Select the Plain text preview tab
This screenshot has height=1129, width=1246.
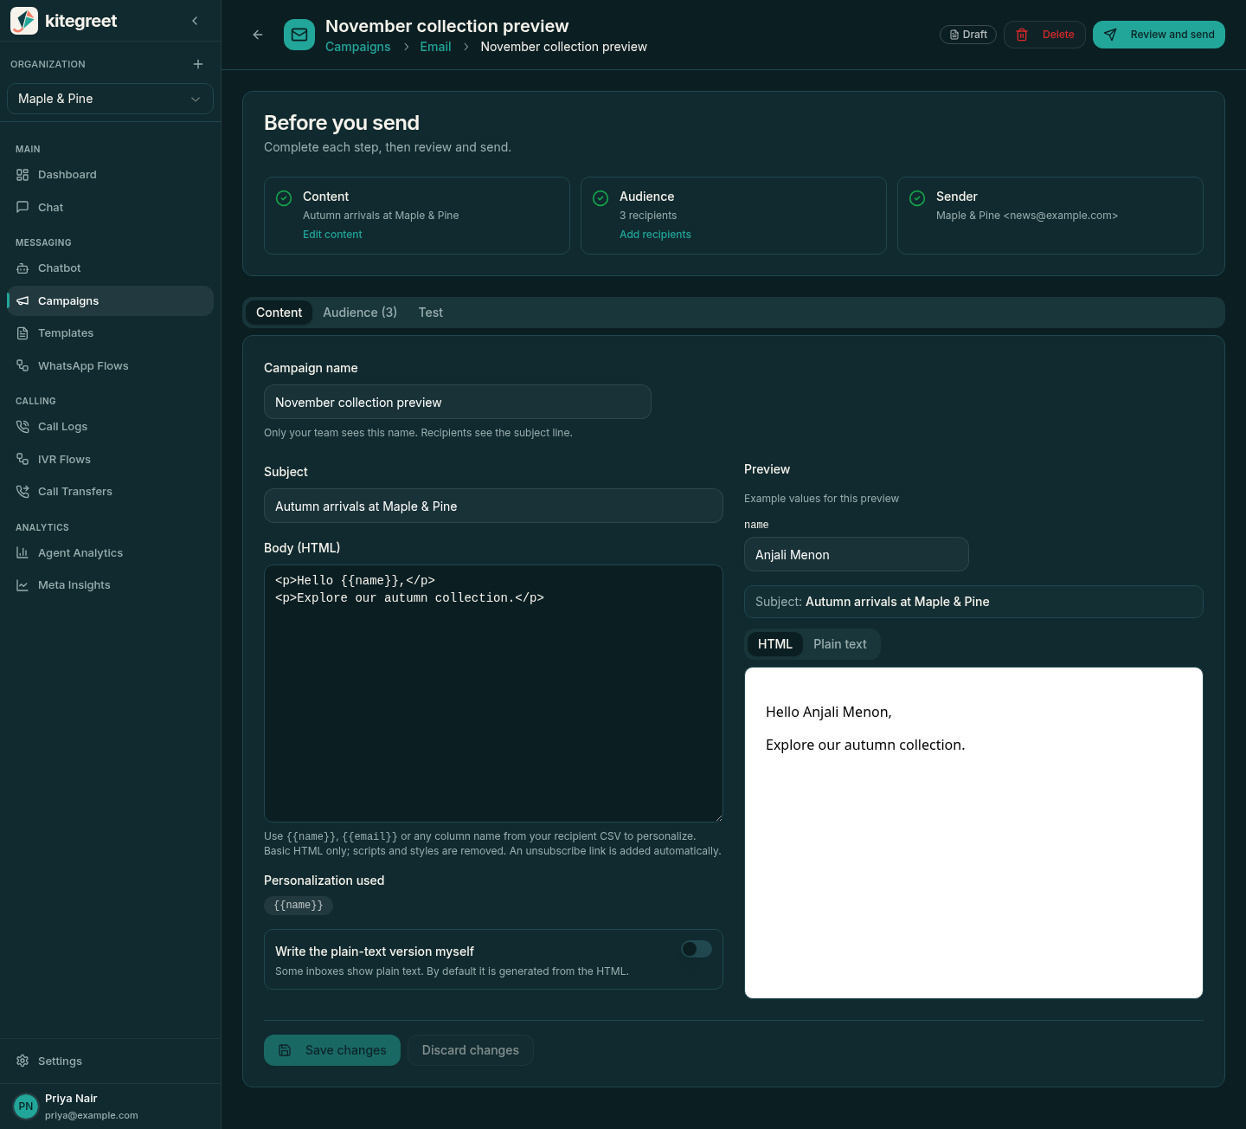coord(840,644)
